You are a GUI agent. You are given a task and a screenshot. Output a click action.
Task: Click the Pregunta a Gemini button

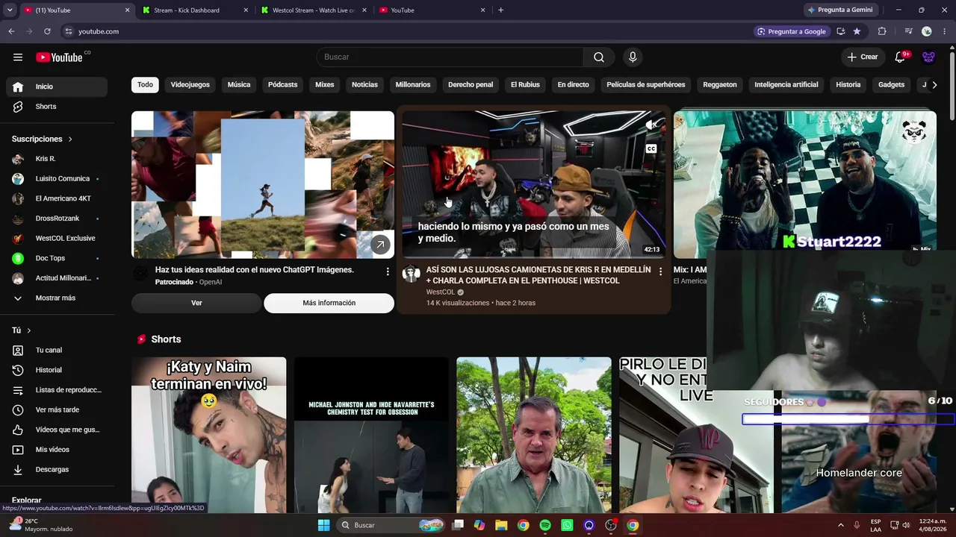point(839,10)
